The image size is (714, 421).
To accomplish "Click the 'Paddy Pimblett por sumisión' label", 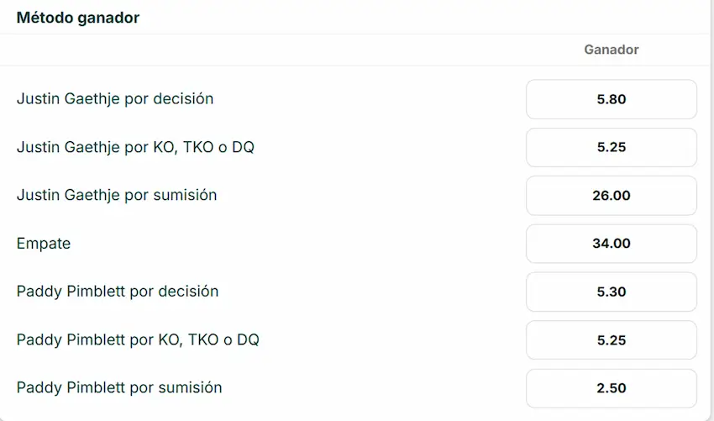I will coord(119,388).
